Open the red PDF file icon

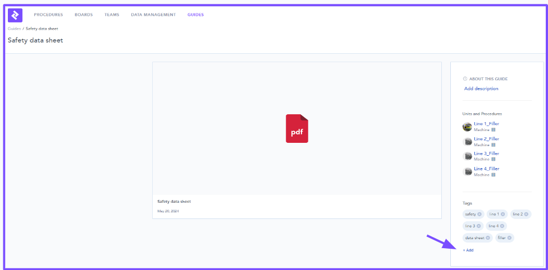[x=297, y=129]
